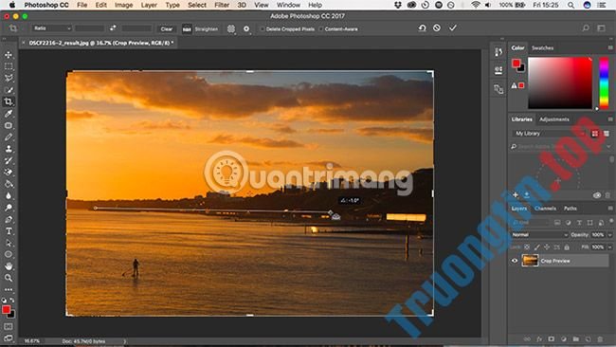This screenshot has width=616, height=347.
Task: Toggle lock transparent pixels
Action: [x=527, y=247]
